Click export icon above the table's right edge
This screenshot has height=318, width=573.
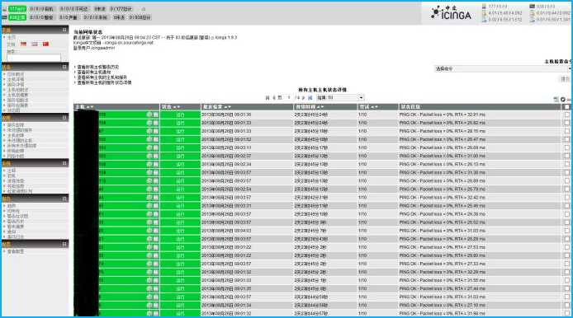[x=556, y=99]
